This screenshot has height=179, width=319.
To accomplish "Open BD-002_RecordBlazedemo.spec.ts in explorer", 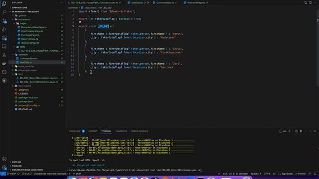I will [39, 82].
